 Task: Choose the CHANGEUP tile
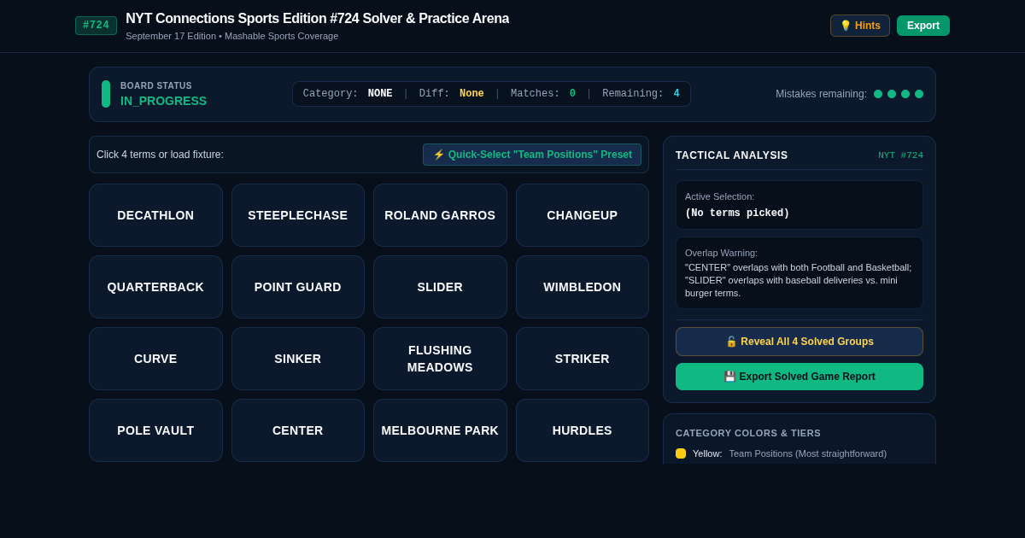click(x=583, y=215)
